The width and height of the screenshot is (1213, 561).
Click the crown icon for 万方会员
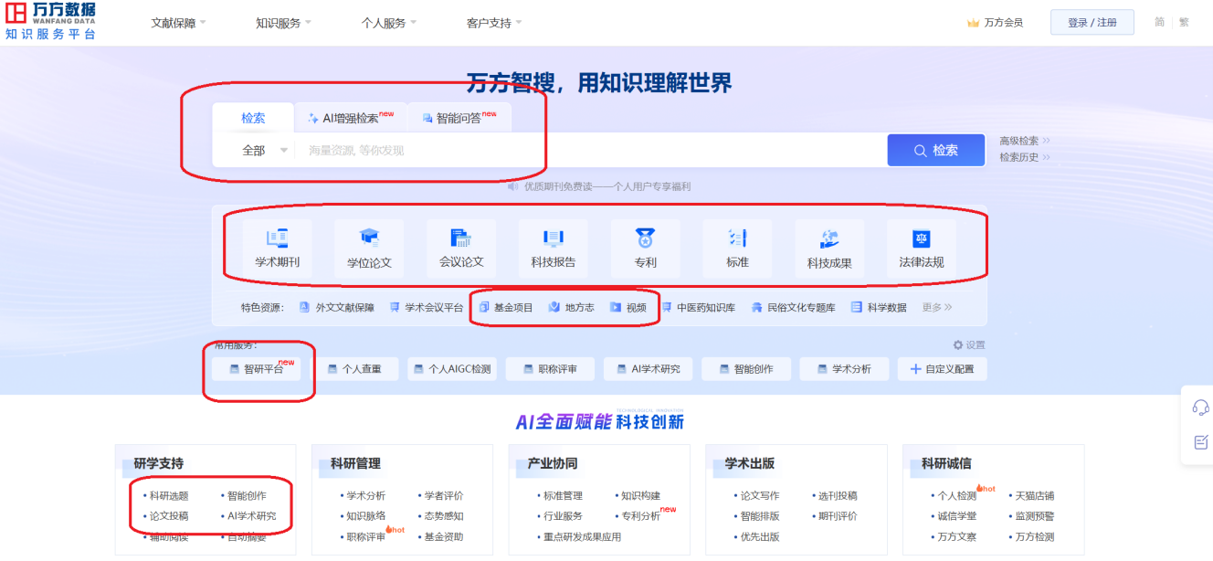(974, 23)
